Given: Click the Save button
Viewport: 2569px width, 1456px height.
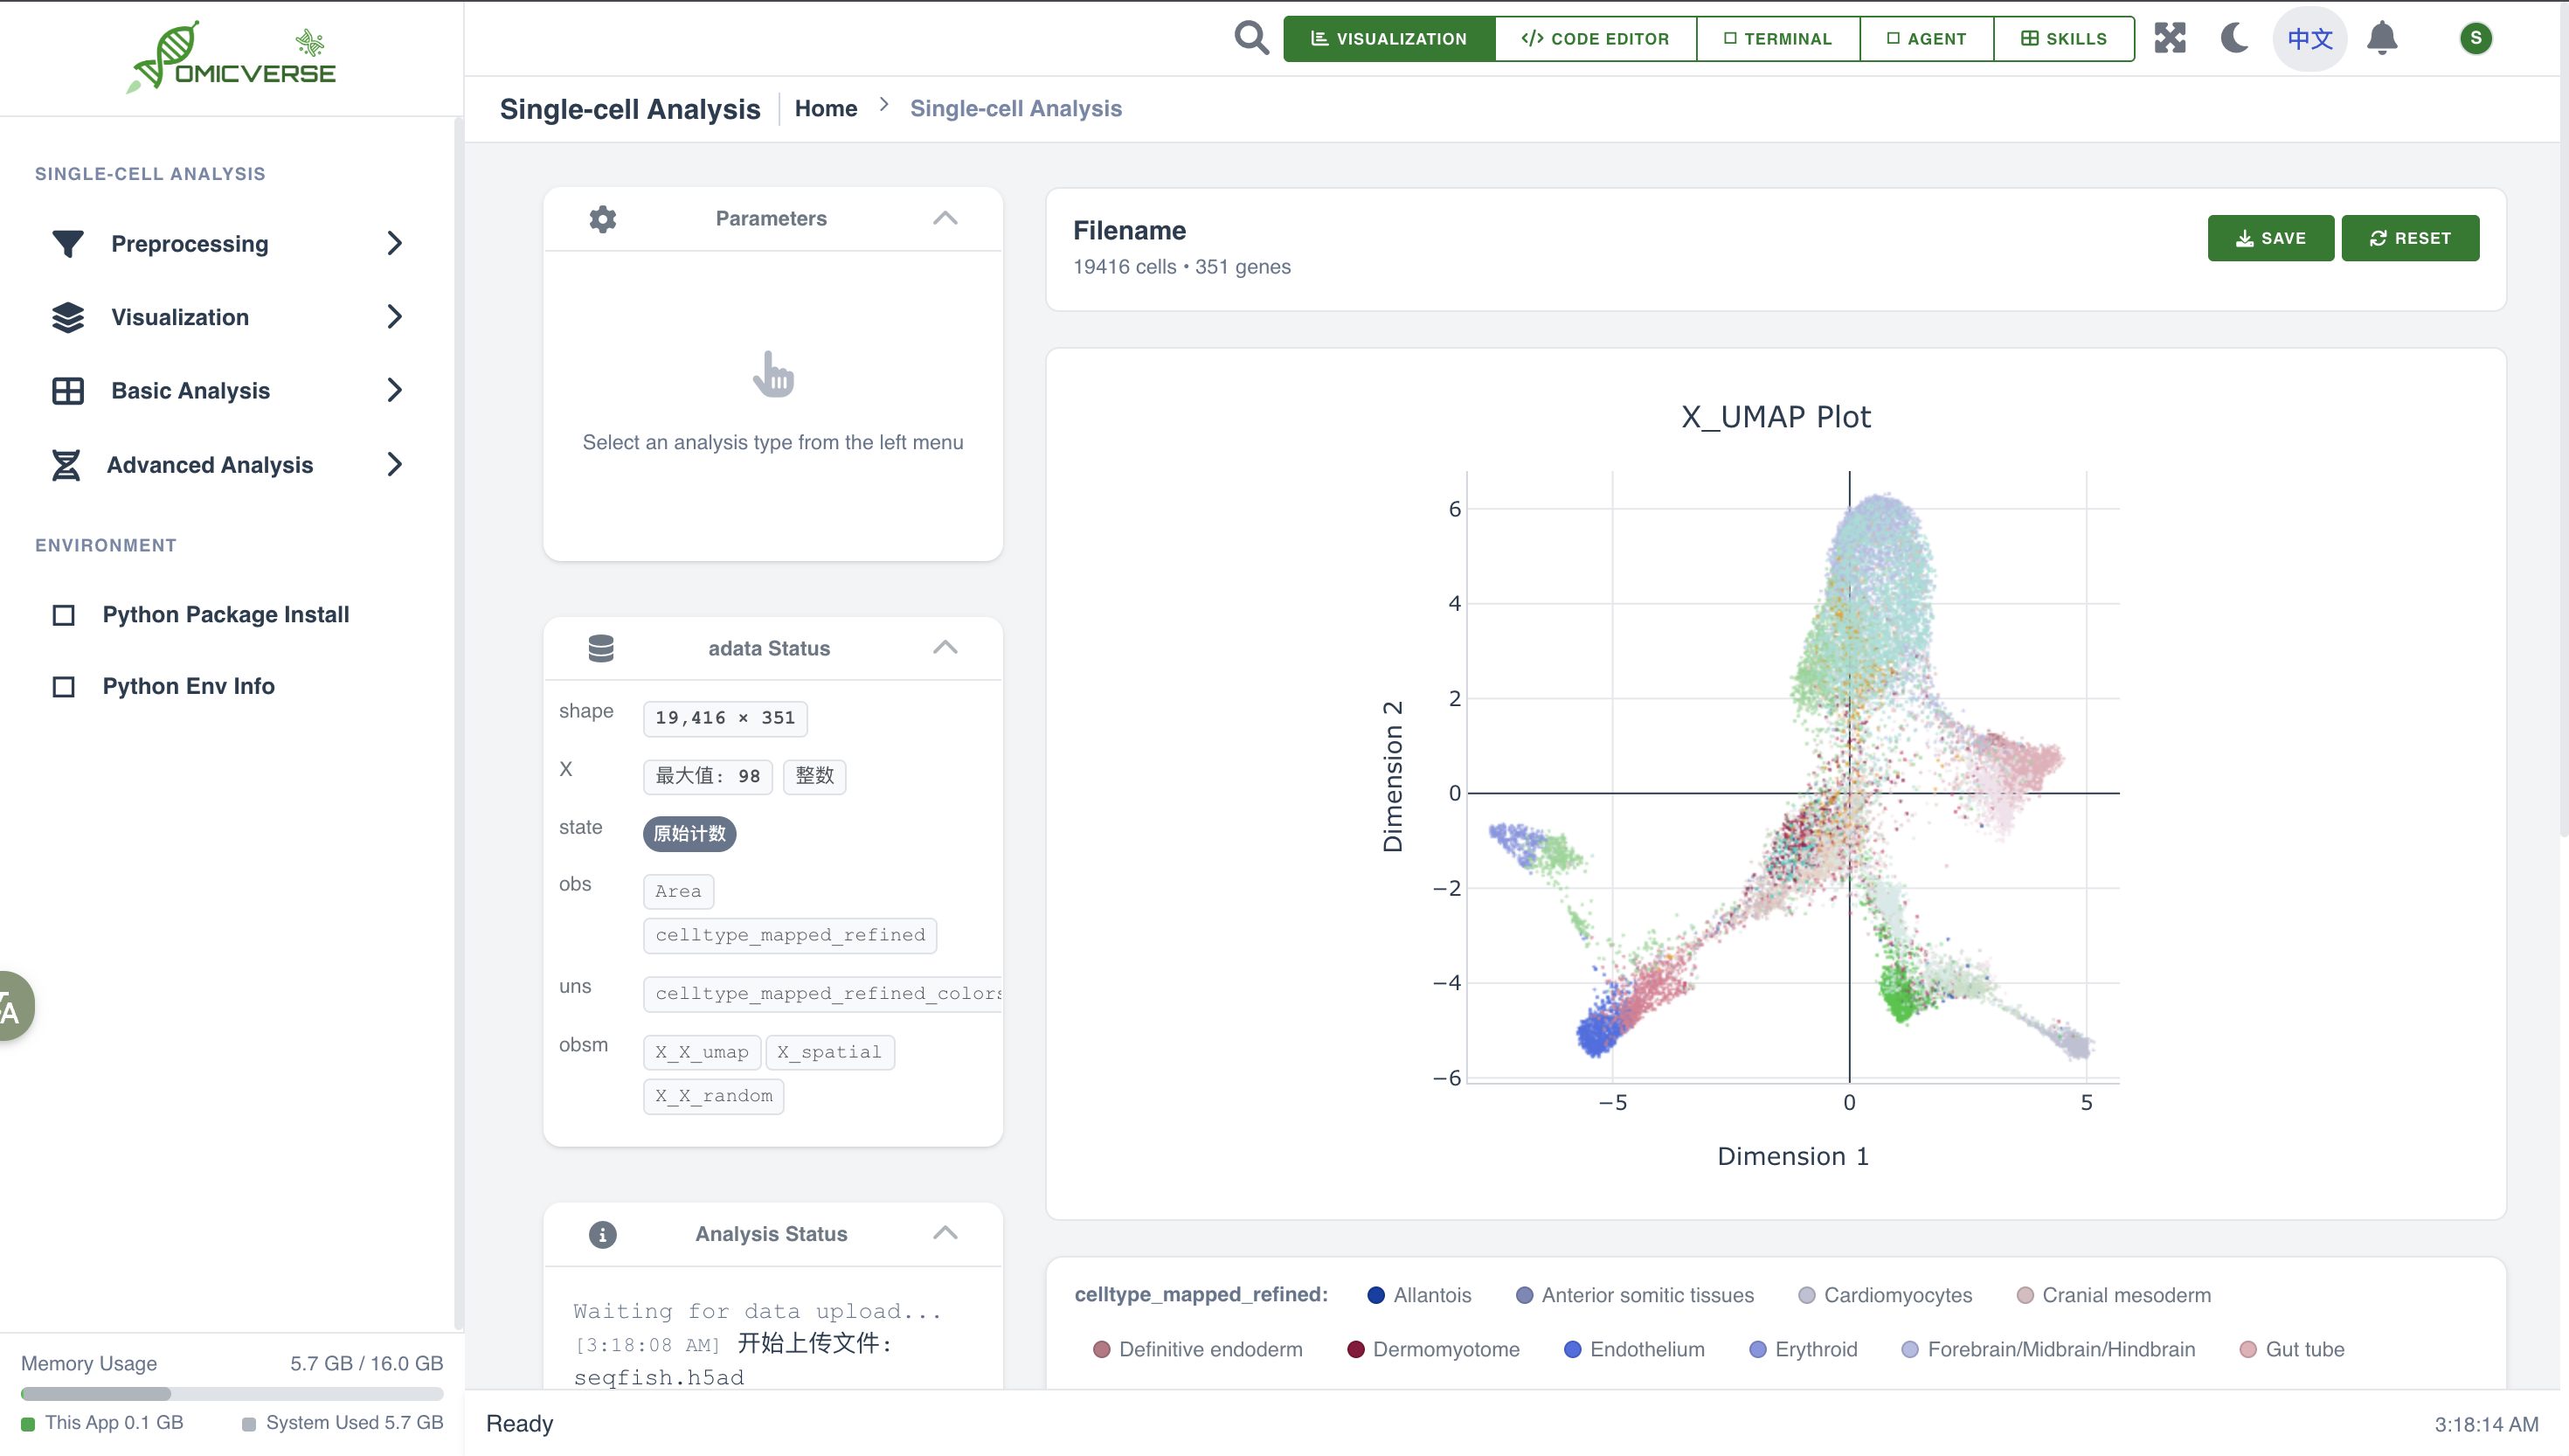Looking at the screenshot, I should pyautogui.click(x=2270, y=238).
